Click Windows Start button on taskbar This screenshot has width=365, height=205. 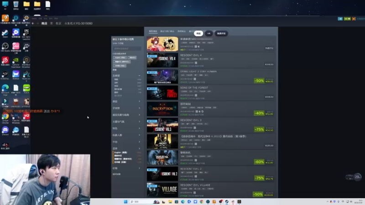(x=125, y=201)
